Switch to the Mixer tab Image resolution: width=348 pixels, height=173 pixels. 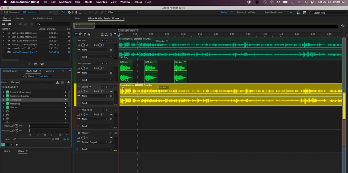78,18
